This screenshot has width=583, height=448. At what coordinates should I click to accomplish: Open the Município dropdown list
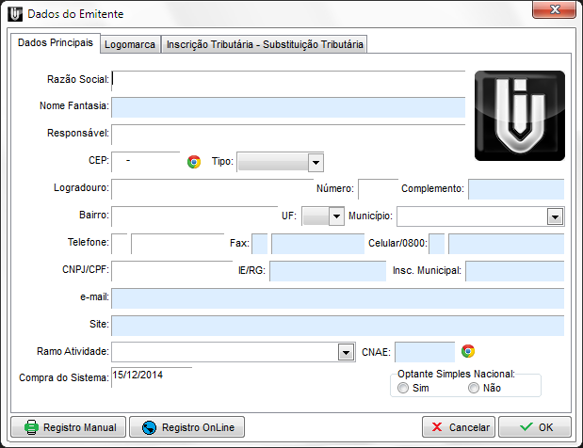555,216
